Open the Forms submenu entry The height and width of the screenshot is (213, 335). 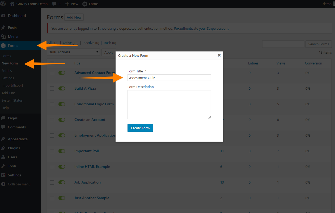[x=6, y=56]
